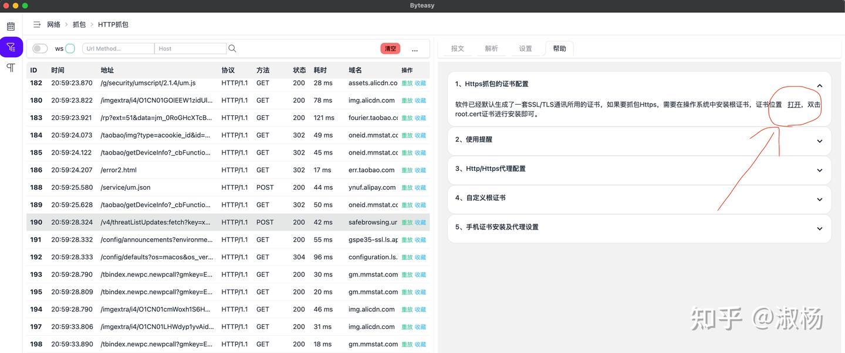Open the calendar icon in the sidebar

coord(11,26)
